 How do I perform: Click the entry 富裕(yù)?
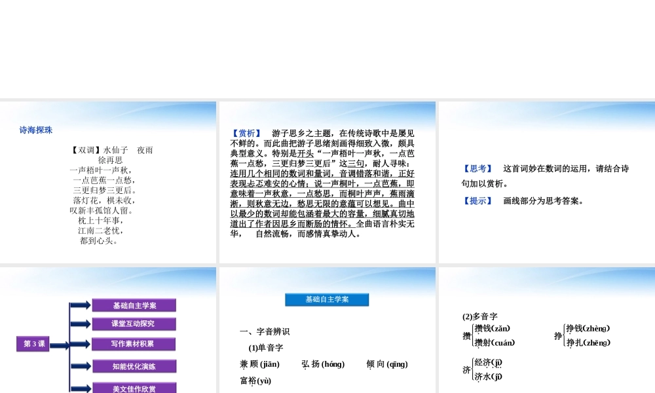tap(255, 381)
